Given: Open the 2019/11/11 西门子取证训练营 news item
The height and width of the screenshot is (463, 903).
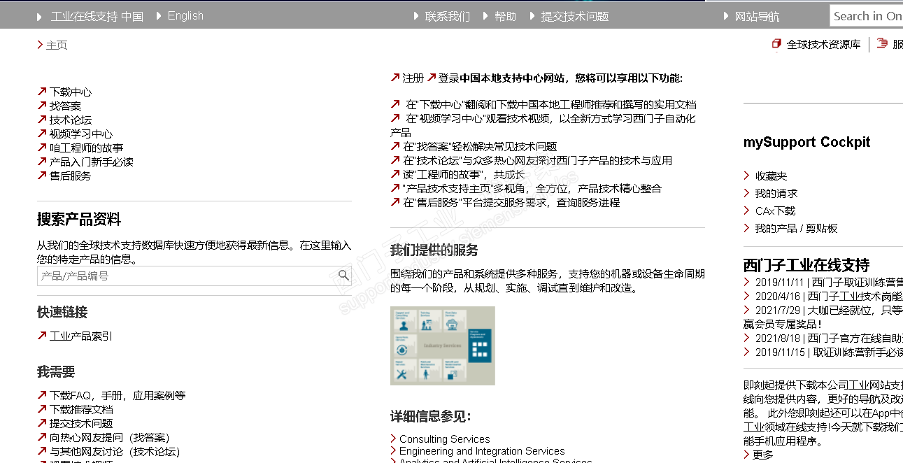Looking at the screenshot, I should (829, 282).
